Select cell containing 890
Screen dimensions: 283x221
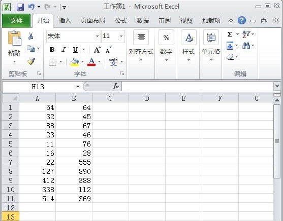[74, 171]
